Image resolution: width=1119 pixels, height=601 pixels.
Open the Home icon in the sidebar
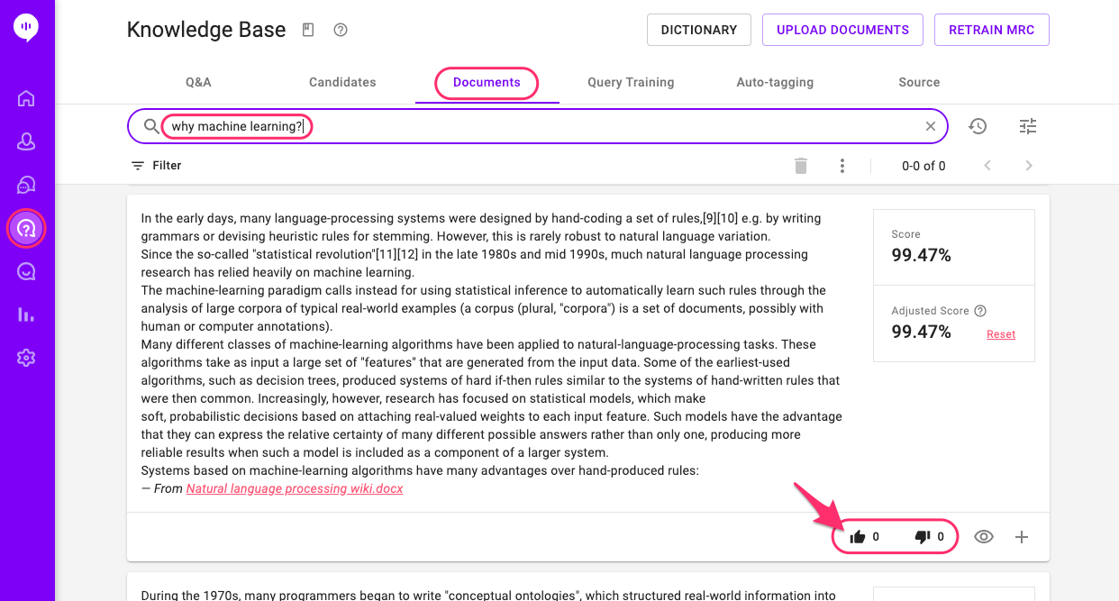tap(26, 98)
